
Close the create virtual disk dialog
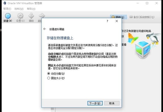pos(117,21)
